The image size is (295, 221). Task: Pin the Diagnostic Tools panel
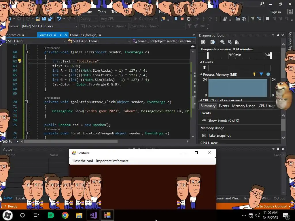click(x=278, y=35)
